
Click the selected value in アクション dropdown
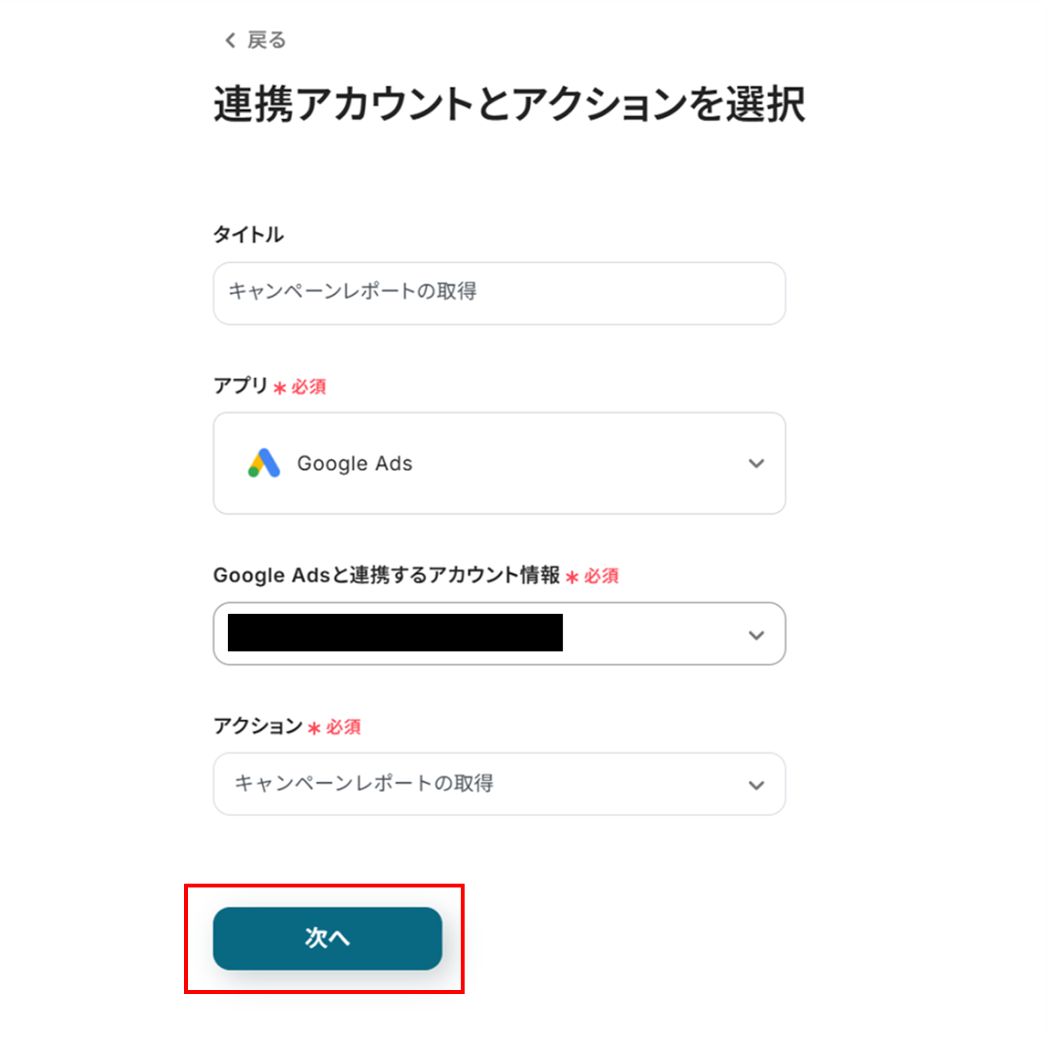pos(364,783)
